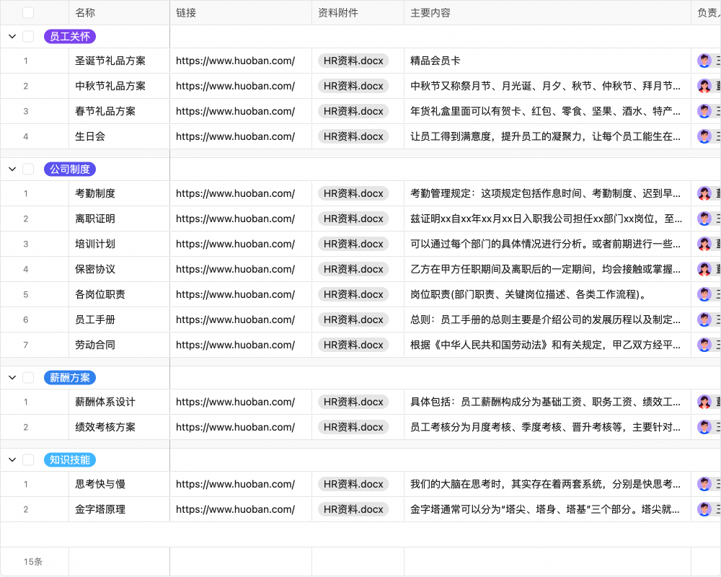Image resolution: width=721 pixels, height=577 pixels.
Task: Open HR资料.docx attachment in 考勤制度 row
Action: click(x=353, y=193)
